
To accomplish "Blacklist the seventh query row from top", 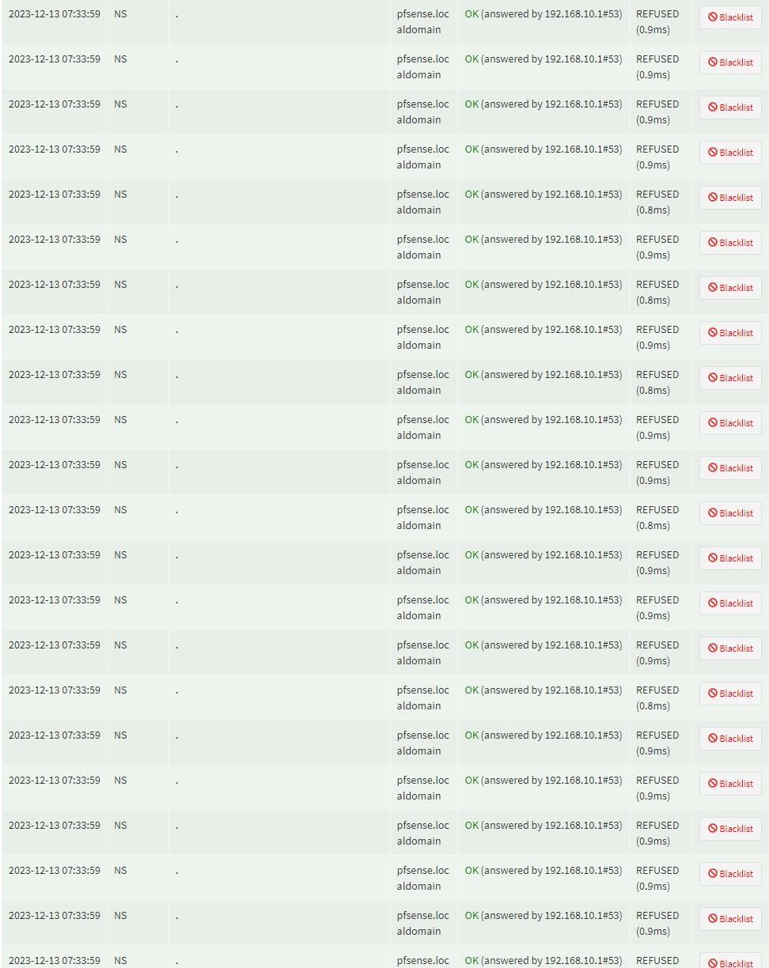I will click(x=730, y=288).
